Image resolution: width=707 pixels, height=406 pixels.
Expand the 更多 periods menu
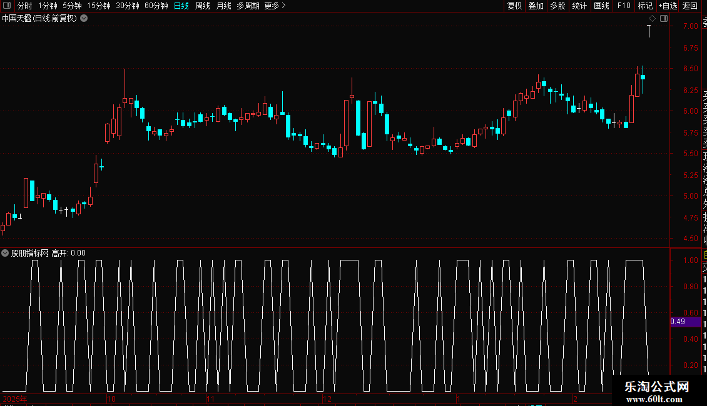click(275, 6)
